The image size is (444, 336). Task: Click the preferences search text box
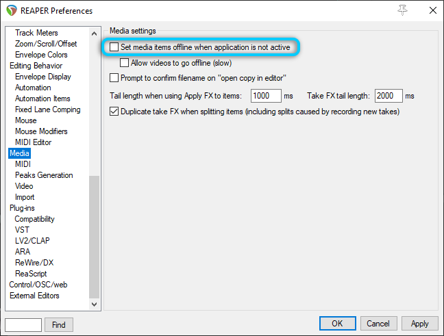[x=23, y=324]
